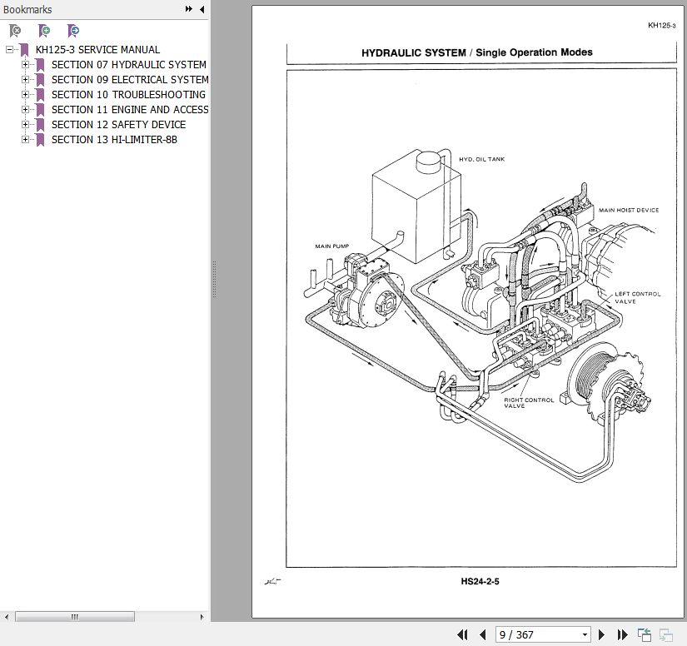This screenshot has width=687, height=646.
Task: Click the double-arrow bookmarks panel options icon
Action: pyautogui.click(x=189, y=9)
